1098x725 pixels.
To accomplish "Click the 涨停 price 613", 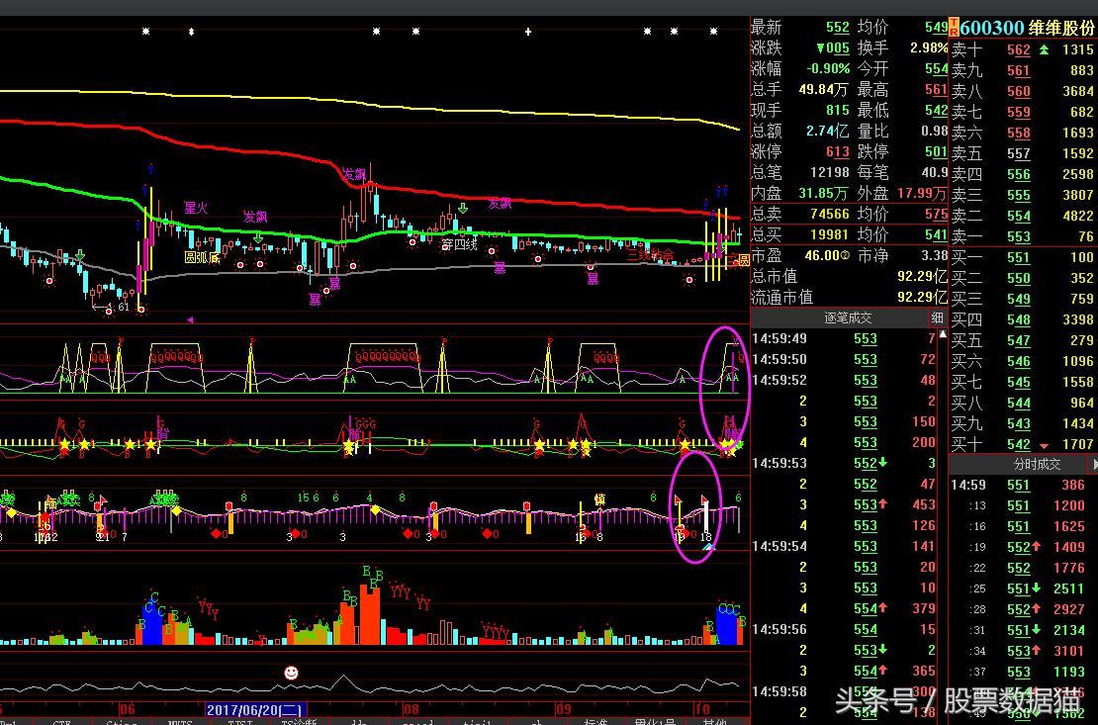I will click(x=837, y=151).
